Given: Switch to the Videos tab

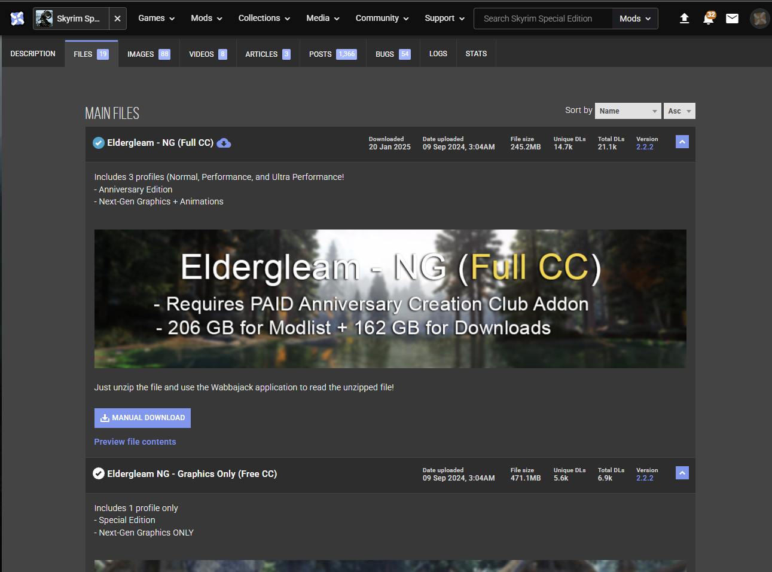Looking at the screenshot, I should pyautogui.click(x=208, y=54).
